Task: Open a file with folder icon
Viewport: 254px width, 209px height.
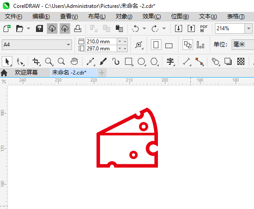Action: (x=20, y=28)
